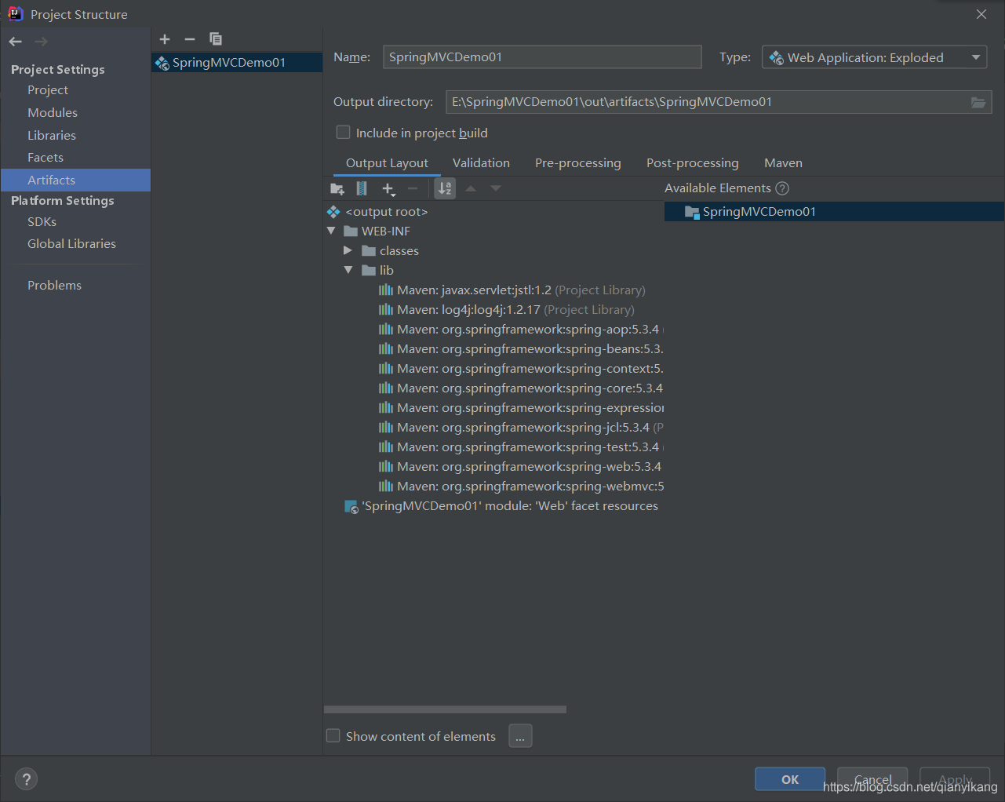The height and width of the screenshot is (802, 1005).
Task: Add a new artifact with plus icon
Action: point(165,39)
